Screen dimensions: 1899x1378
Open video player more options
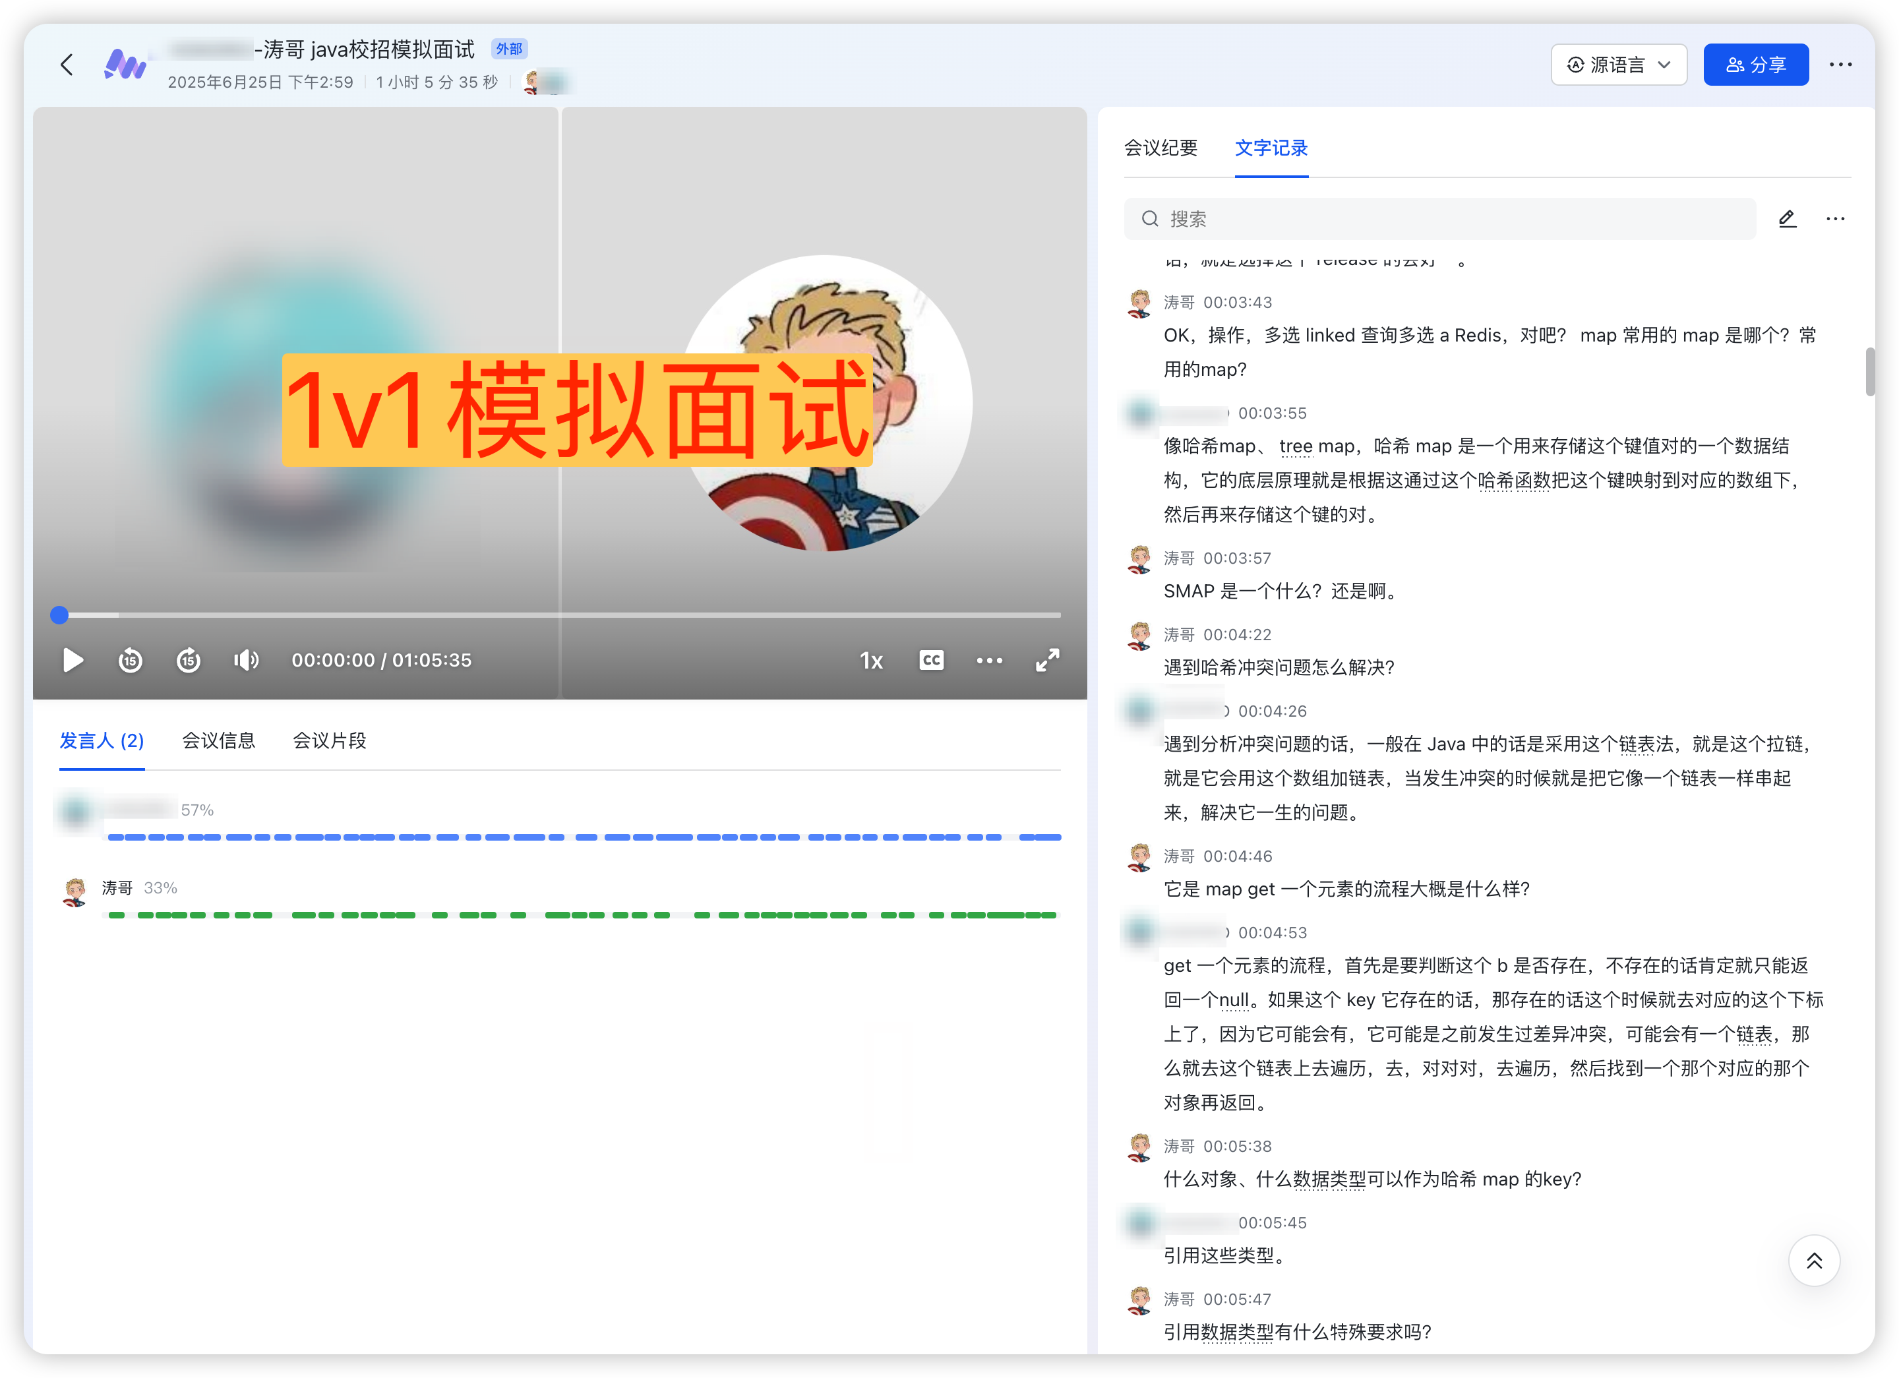click(989, 661)
